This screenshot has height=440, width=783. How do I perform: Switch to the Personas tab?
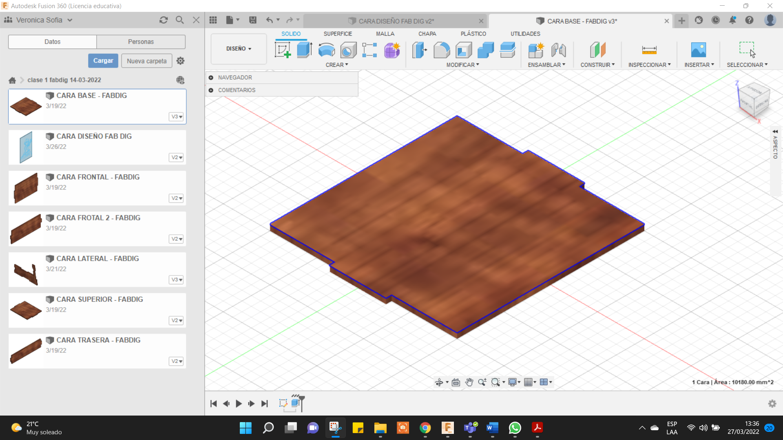coord(141,42)
